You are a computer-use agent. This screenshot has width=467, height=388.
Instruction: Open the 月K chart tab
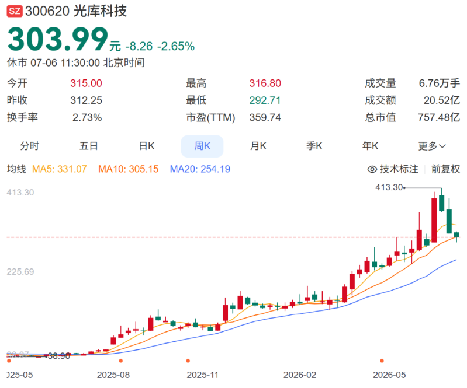[258, 146]
